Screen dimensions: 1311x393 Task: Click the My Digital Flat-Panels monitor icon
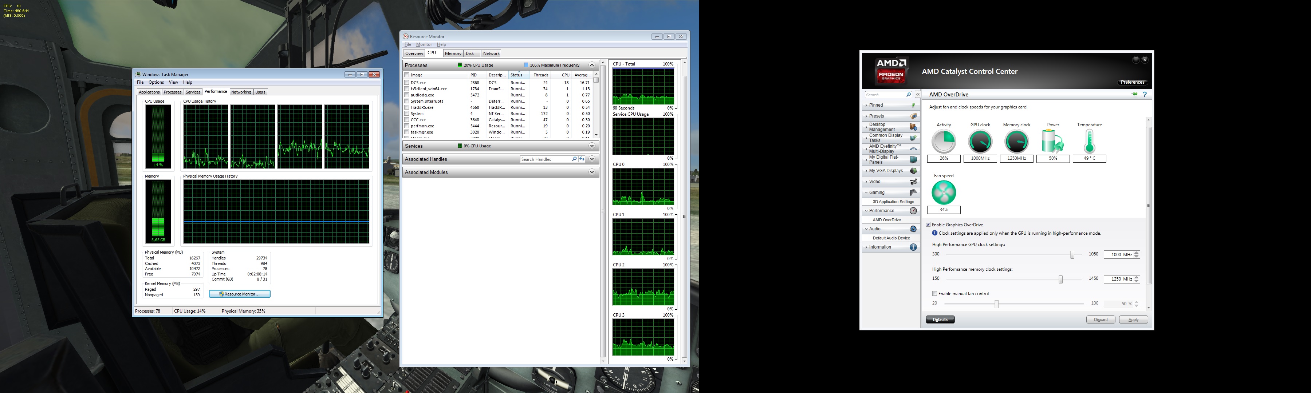(913, 160)
